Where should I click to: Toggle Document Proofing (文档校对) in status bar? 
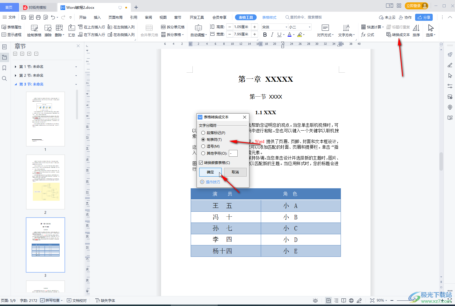[77, 300]
